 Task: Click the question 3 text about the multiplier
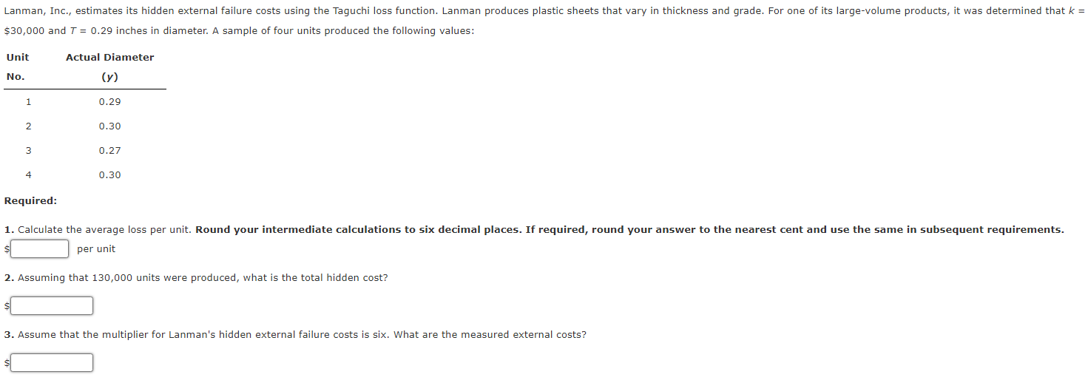[295, 335]
